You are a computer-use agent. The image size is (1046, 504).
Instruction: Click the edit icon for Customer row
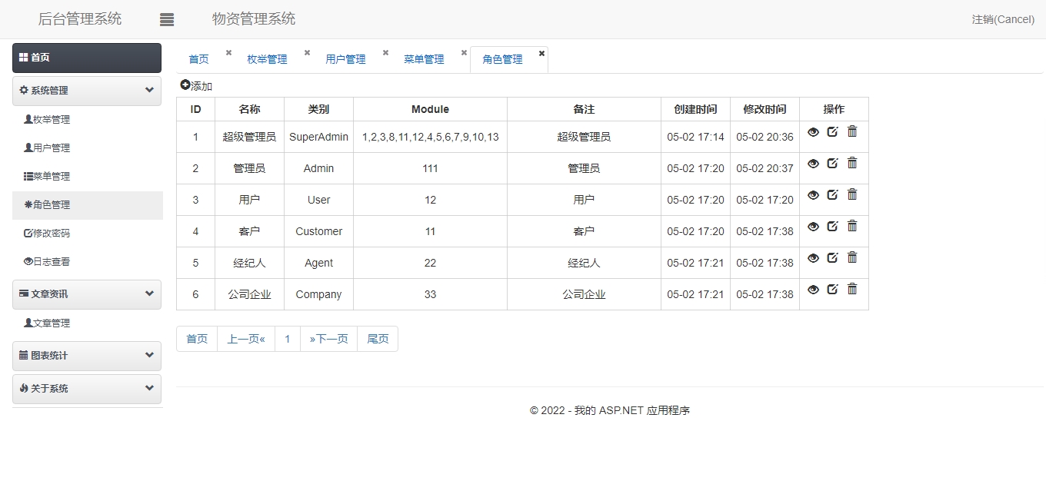832,227
